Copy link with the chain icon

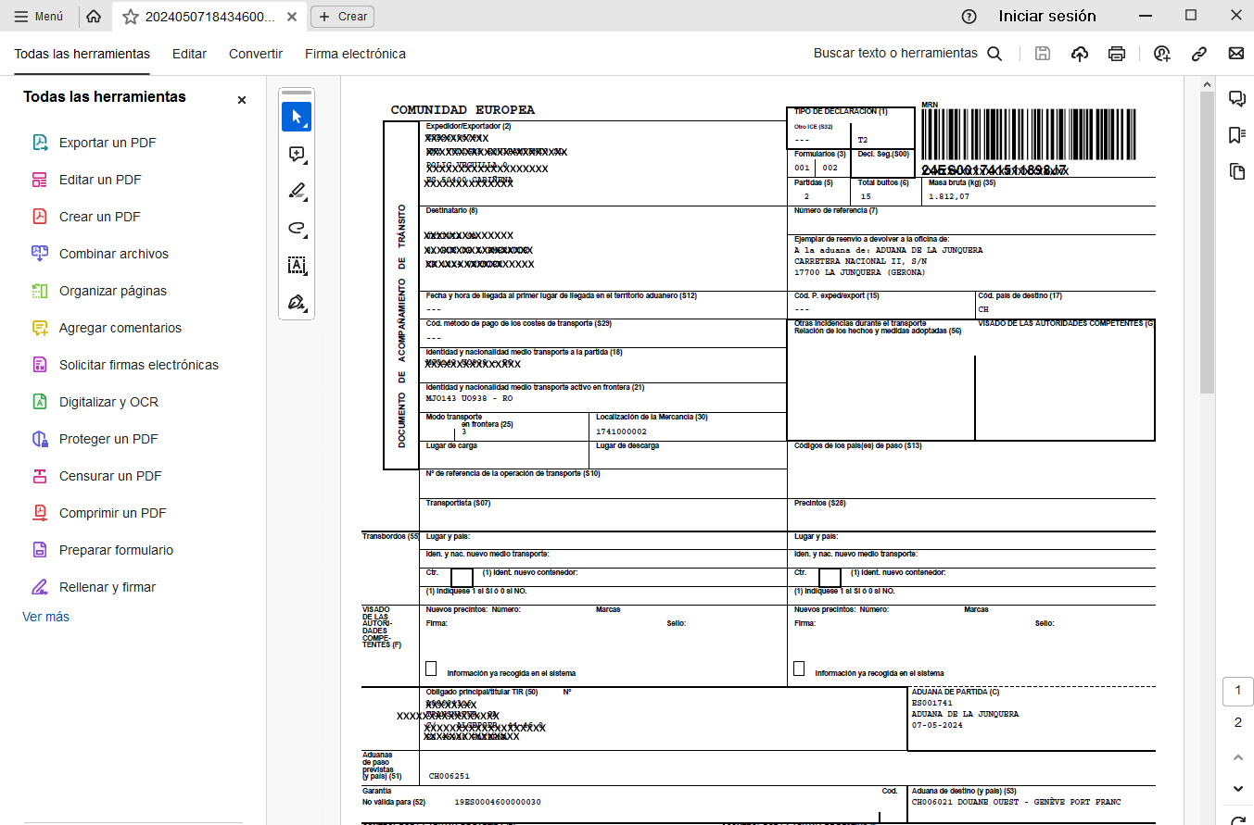[x=1199, y=54]
